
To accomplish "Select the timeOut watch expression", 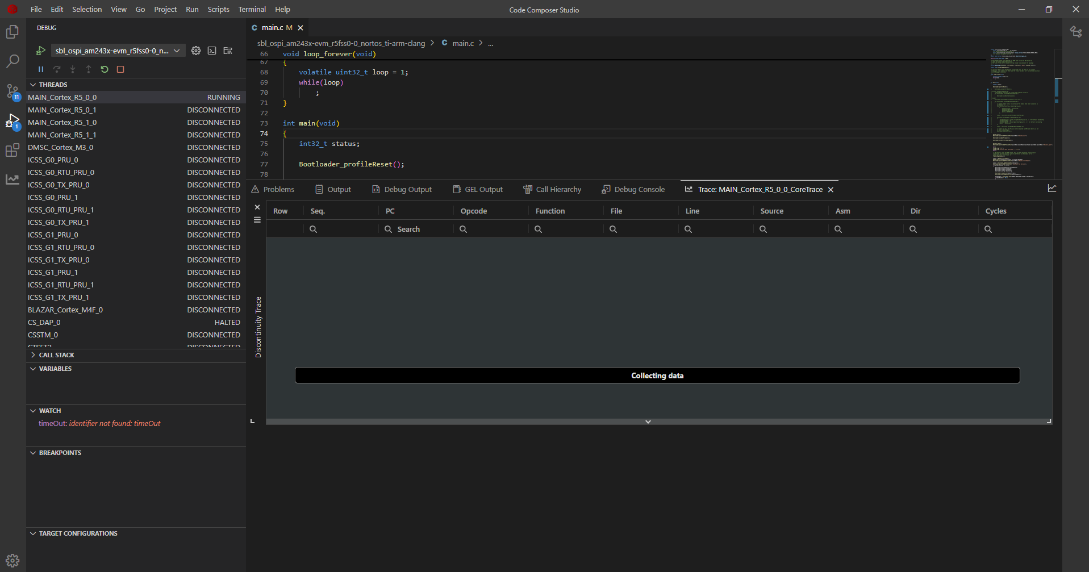I will click(99, 424).
